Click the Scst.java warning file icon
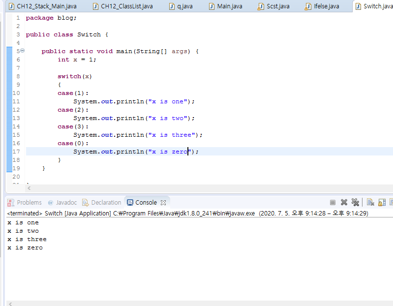The image size is (393, 306). tap(261, 6)
